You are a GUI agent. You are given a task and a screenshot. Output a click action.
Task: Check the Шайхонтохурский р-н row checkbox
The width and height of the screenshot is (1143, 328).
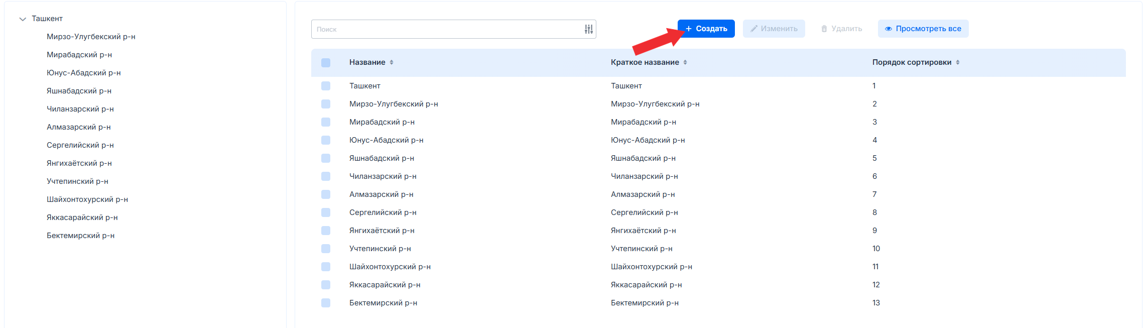coord(326,267)
